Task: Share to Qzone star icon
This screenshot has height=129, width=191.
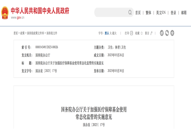Action: (x=172, y=33)
